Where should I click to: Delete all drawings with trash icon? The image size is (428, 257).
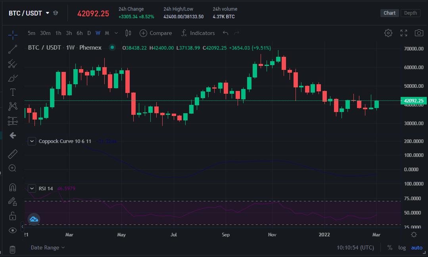[x=12, y=249]
